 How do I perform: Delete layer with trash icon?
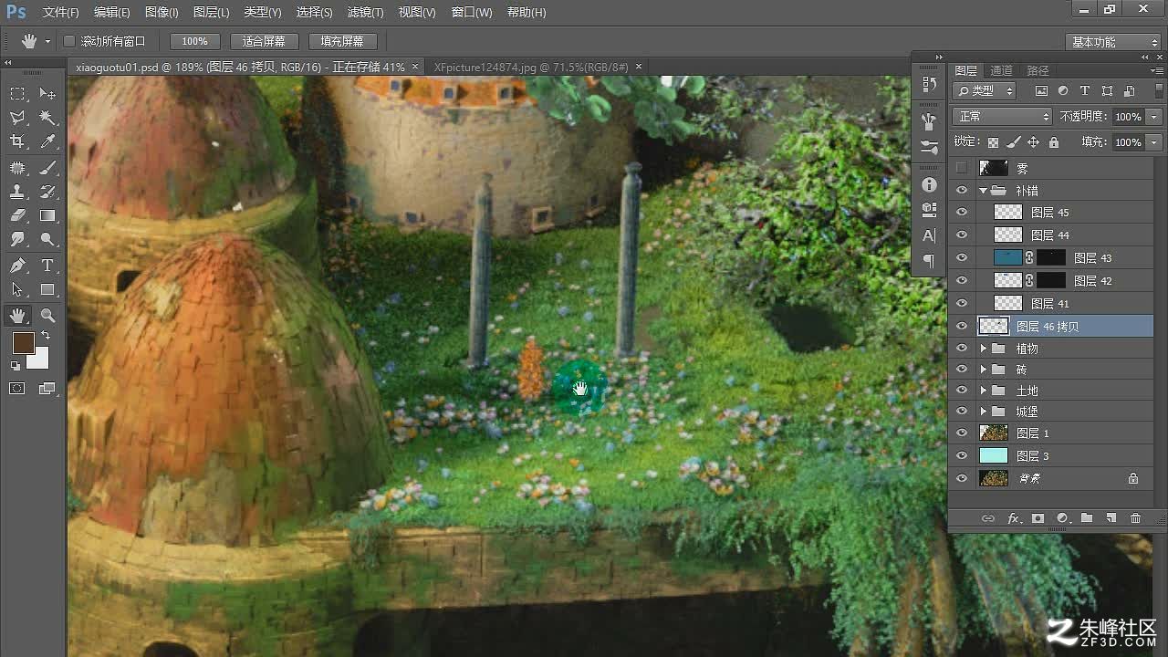tap(1136, 518)
